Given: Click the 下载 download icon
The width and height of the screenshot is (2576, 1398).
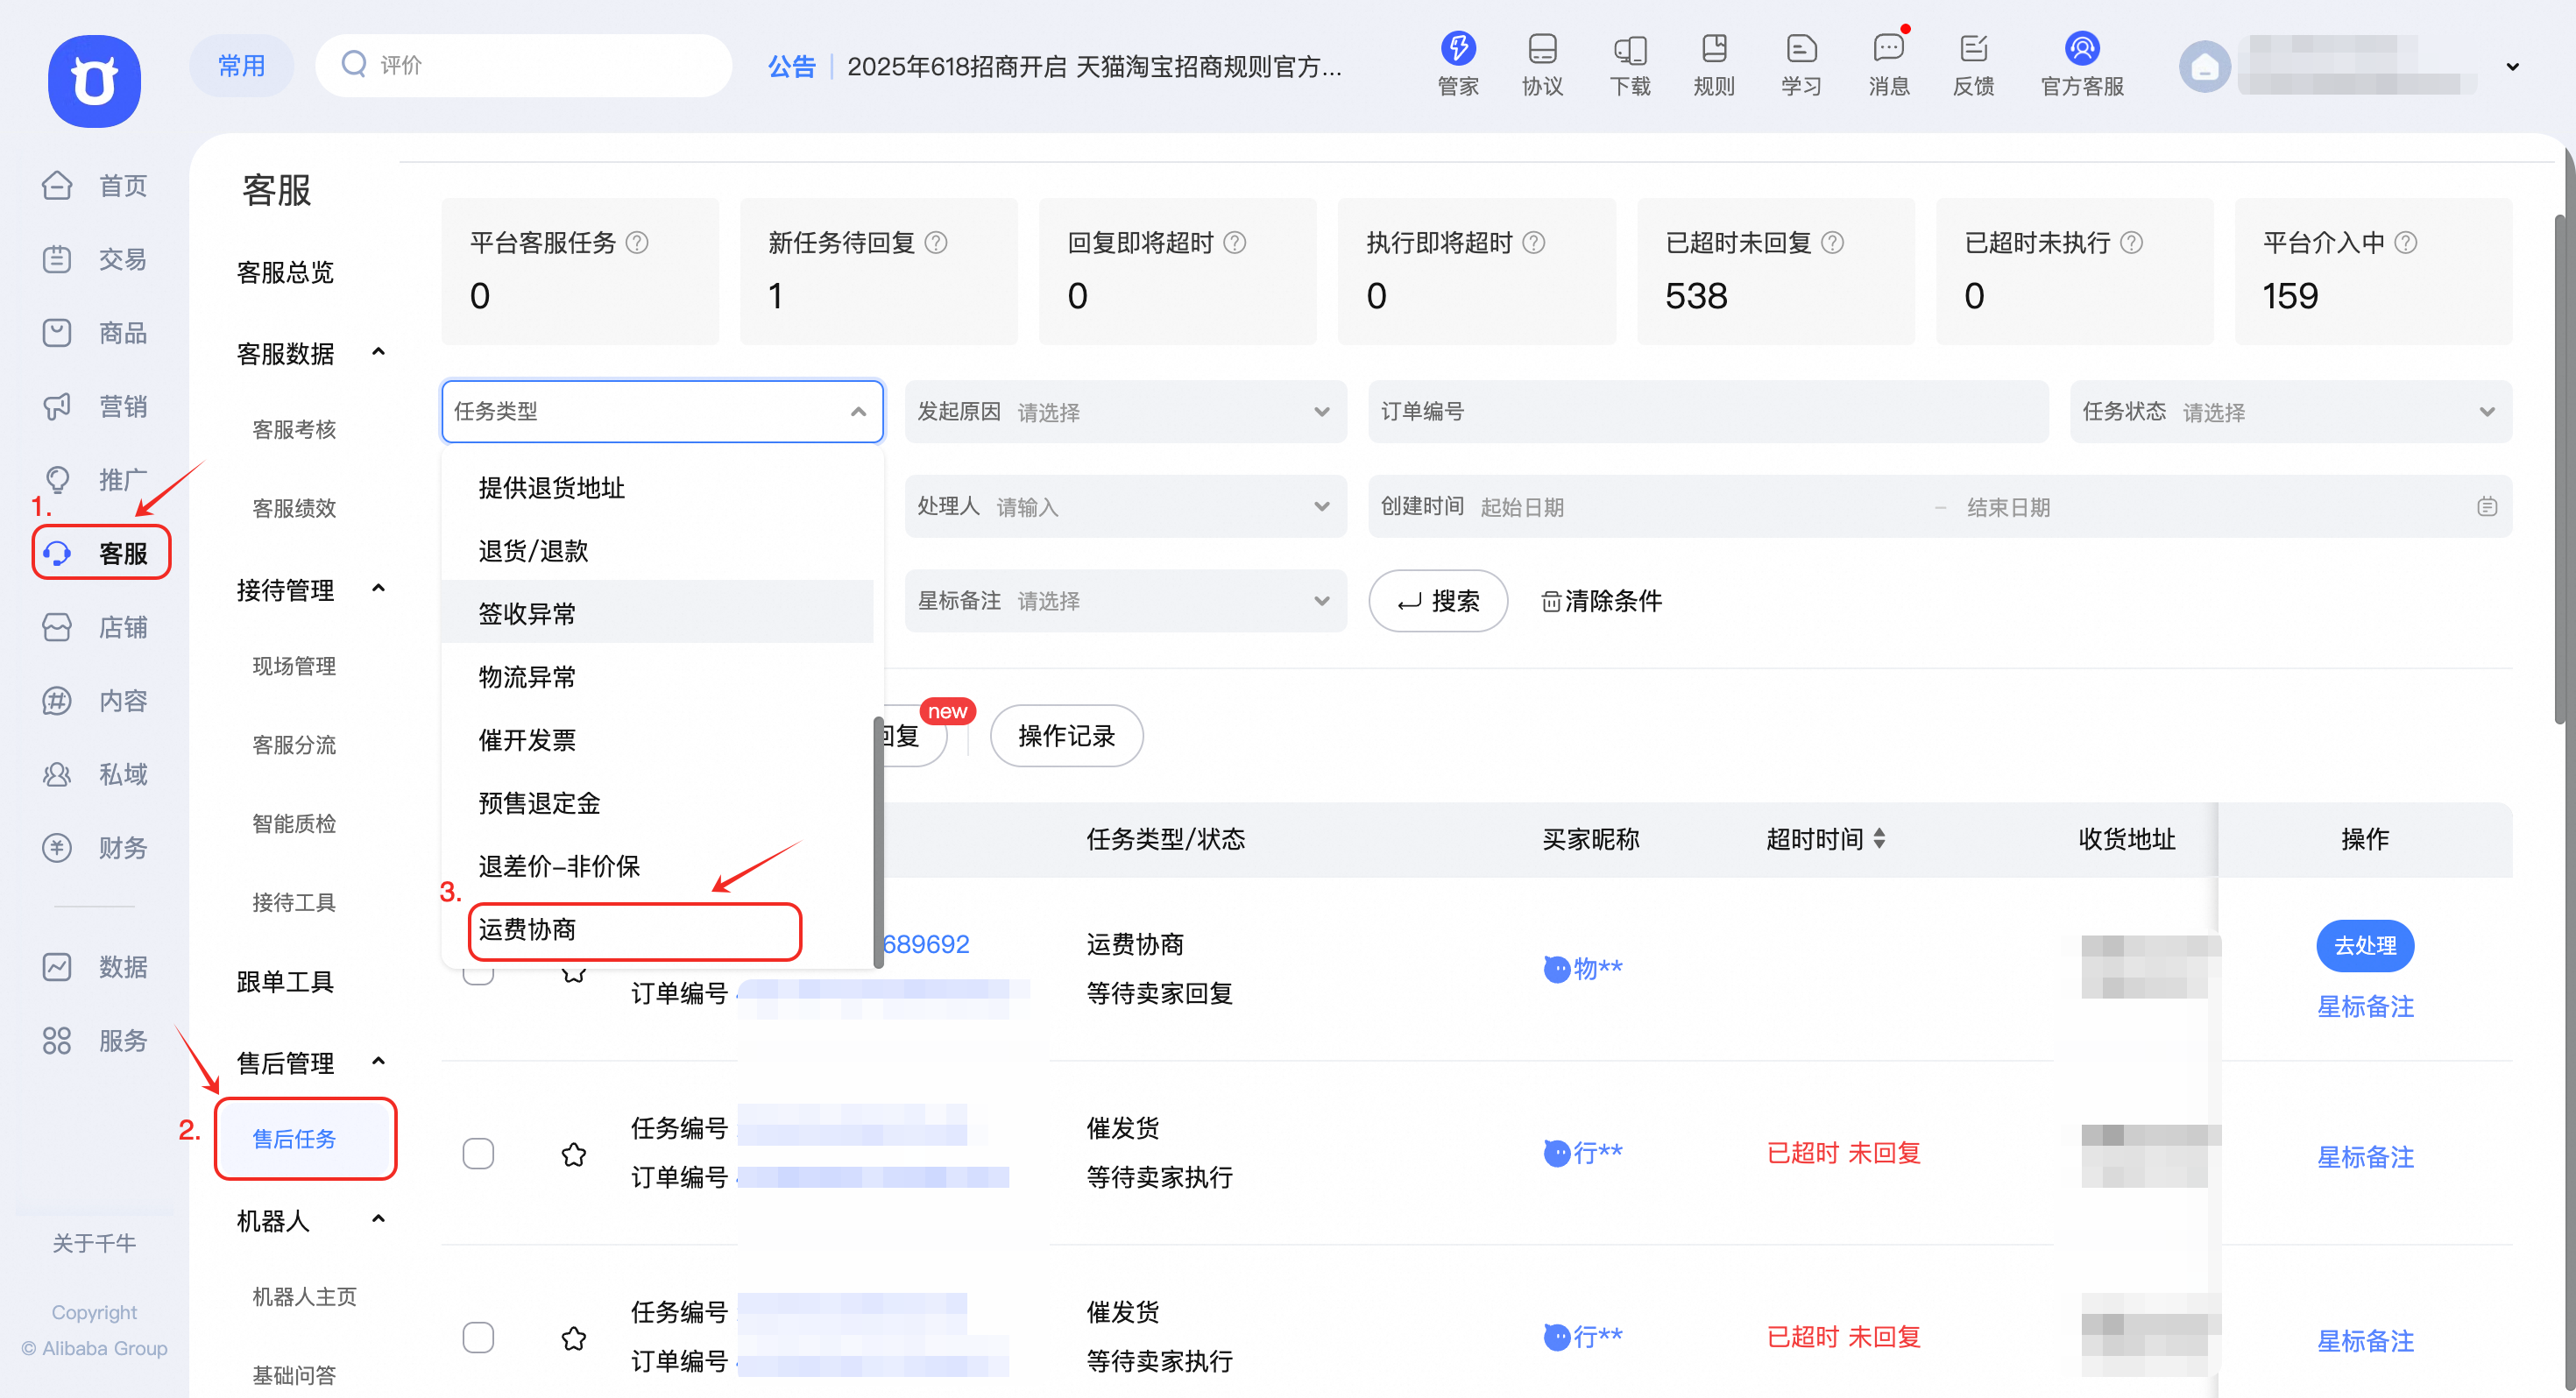Looking at the screenshot, I should 1630,48.
